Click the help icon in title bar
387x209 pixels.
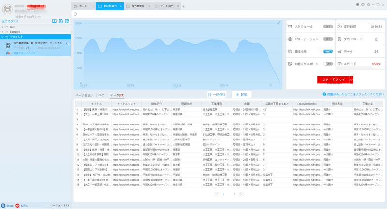363,5
